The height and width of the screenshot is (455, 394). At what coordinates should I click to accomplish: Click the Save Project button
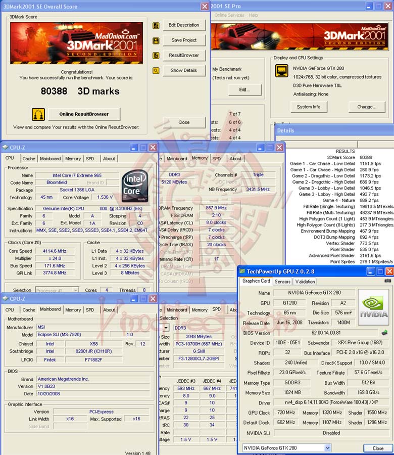point(184,40)
